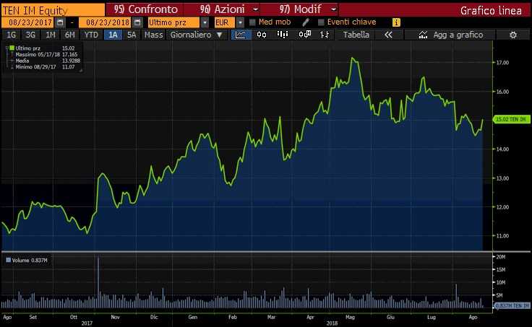Click the Nov month axis label
The width and height of the screenshot is (532, 327).
coord(115,317)
